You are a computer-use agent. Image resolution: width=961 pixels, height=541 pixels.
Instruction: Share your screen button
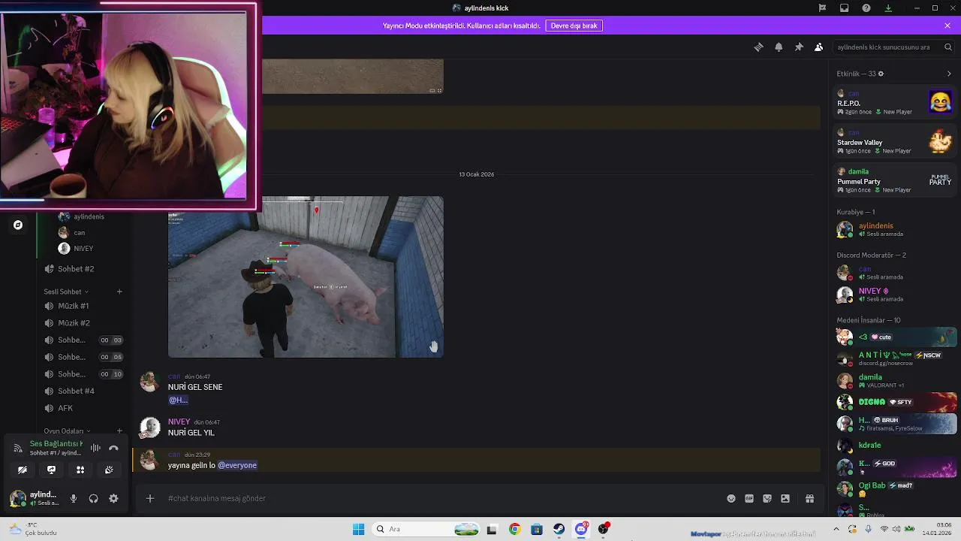pos(51,470)
